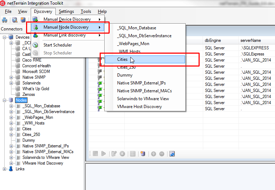275x190 pixels.
Task: Expand the Links tree node
Action: coord(5,169)
